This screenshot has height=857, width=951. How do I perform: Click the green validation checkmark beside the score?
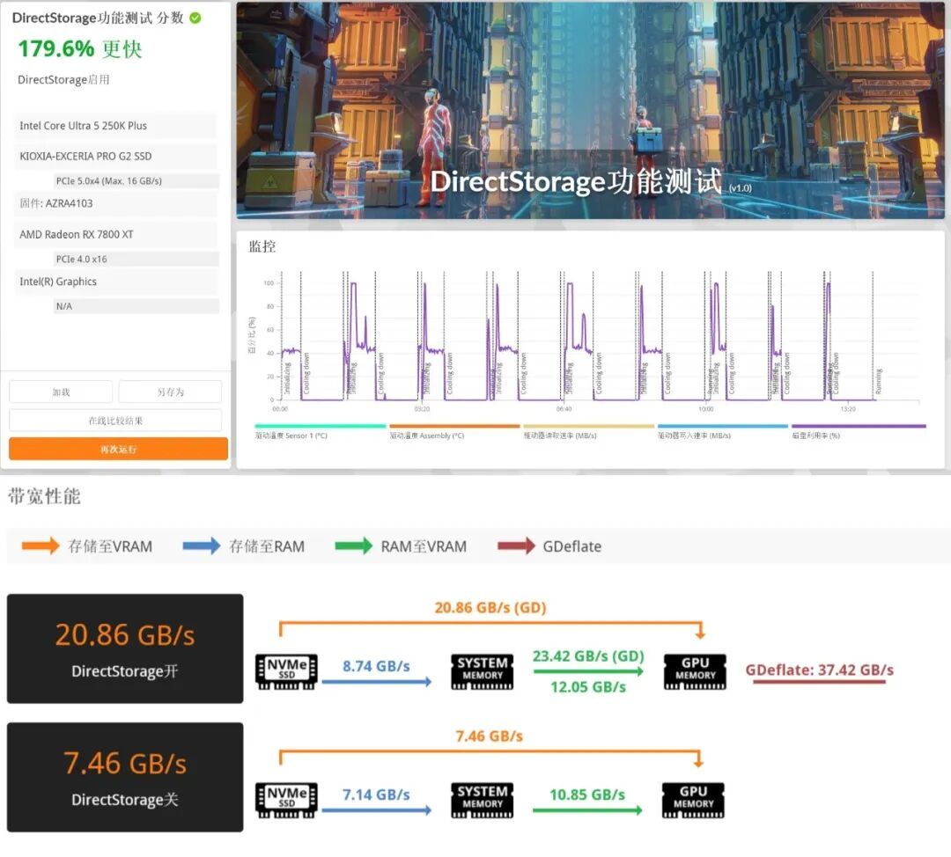195,18
